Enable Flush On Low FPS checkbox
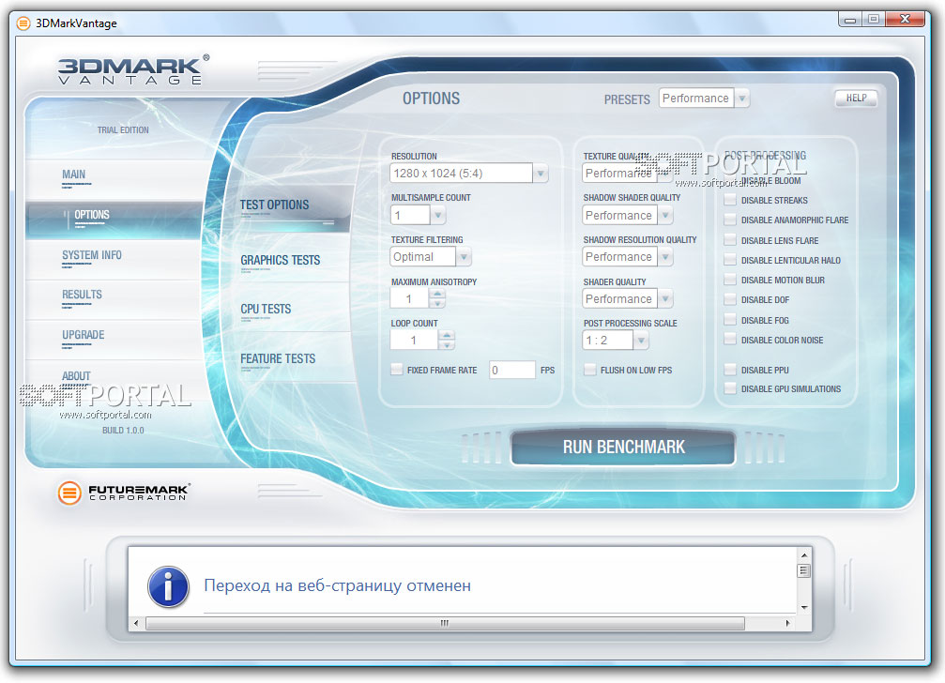 pos(590,370)
